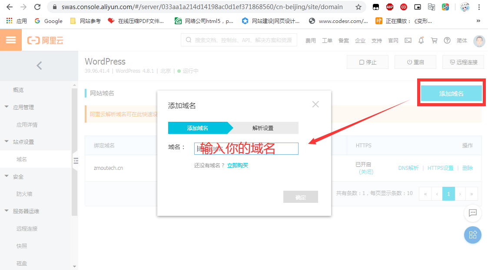Focus the console search box
The width and height of the screenshot is (488, 270).
(239, 40)
